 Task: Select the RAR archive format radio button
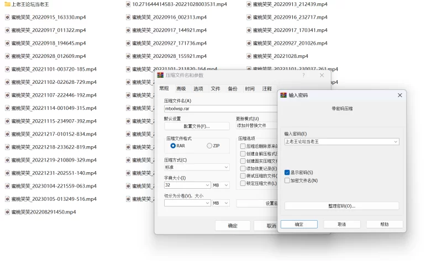tap(173, 146)
